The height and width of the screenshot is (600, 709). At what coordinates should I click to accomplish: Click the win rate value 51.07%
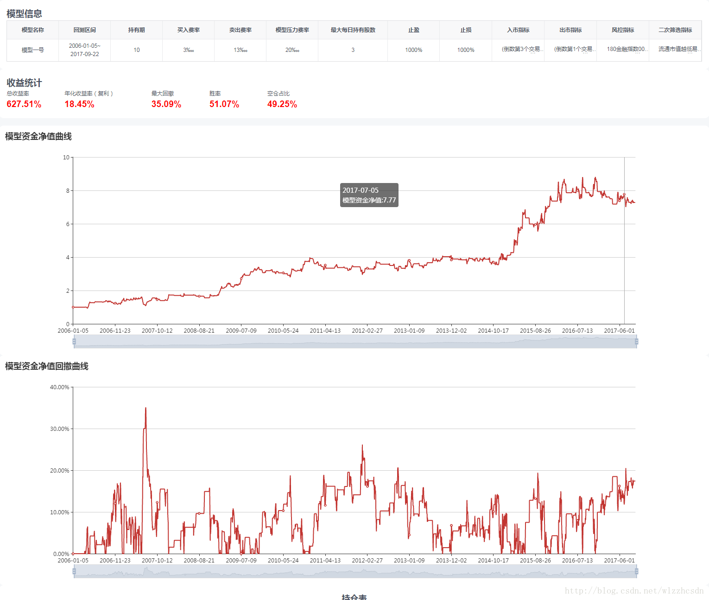(224, 104)
